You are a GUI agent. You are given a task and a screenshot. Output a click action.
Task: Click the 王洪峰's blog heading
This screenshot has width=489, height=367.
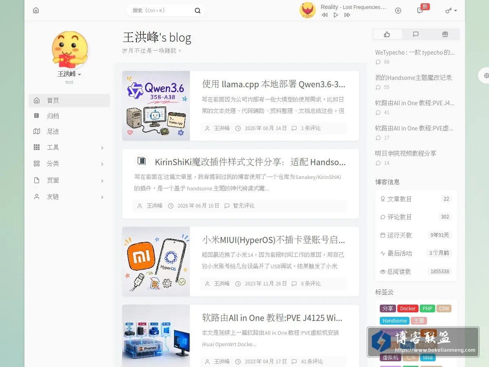tap(157, 38)
